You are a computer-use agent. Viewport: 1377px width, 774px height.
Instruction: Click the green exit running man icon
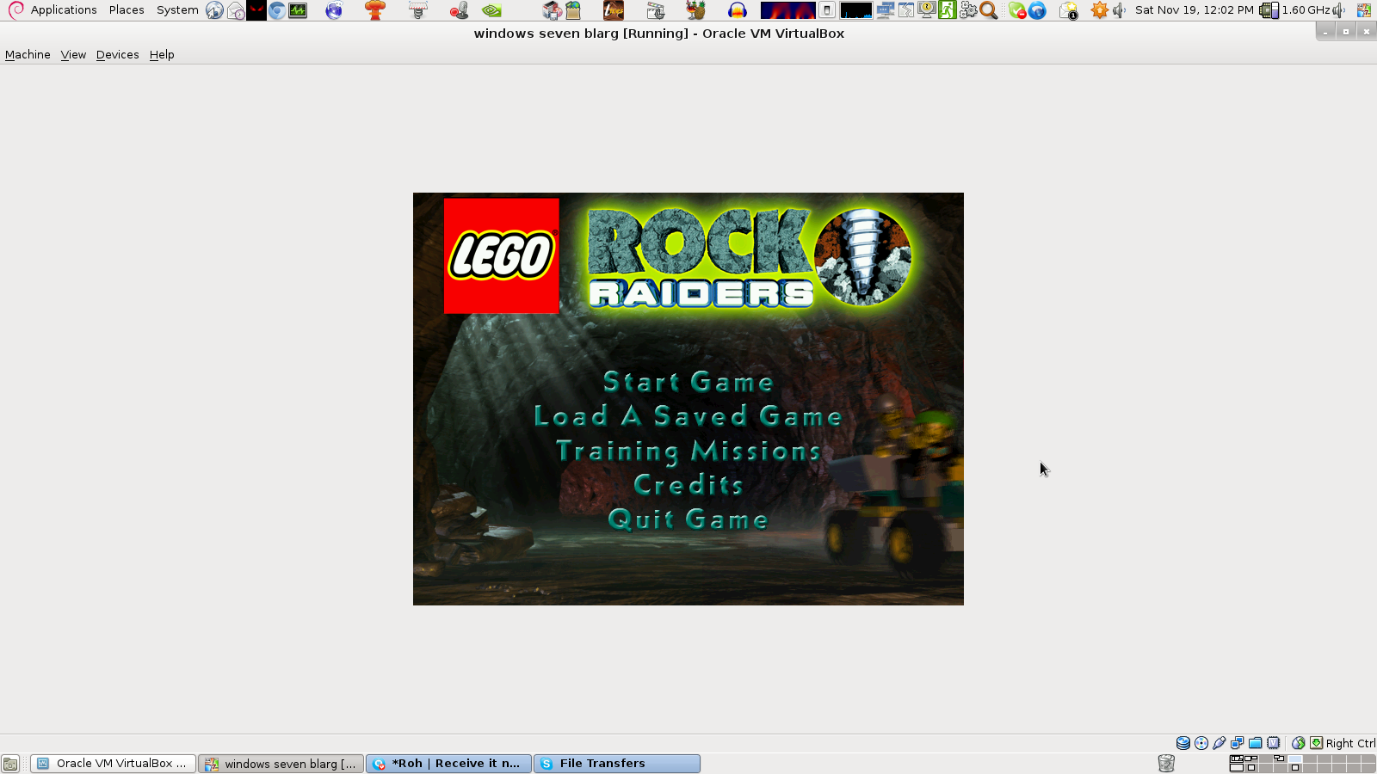[x=948, y=10]
